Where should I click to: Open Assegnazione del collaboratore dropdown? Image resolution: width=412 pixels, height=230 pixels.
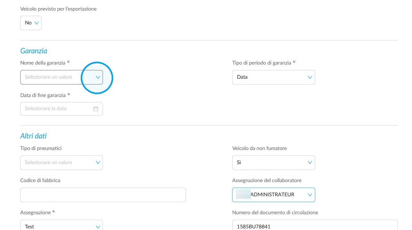click(x=273, y=195)
